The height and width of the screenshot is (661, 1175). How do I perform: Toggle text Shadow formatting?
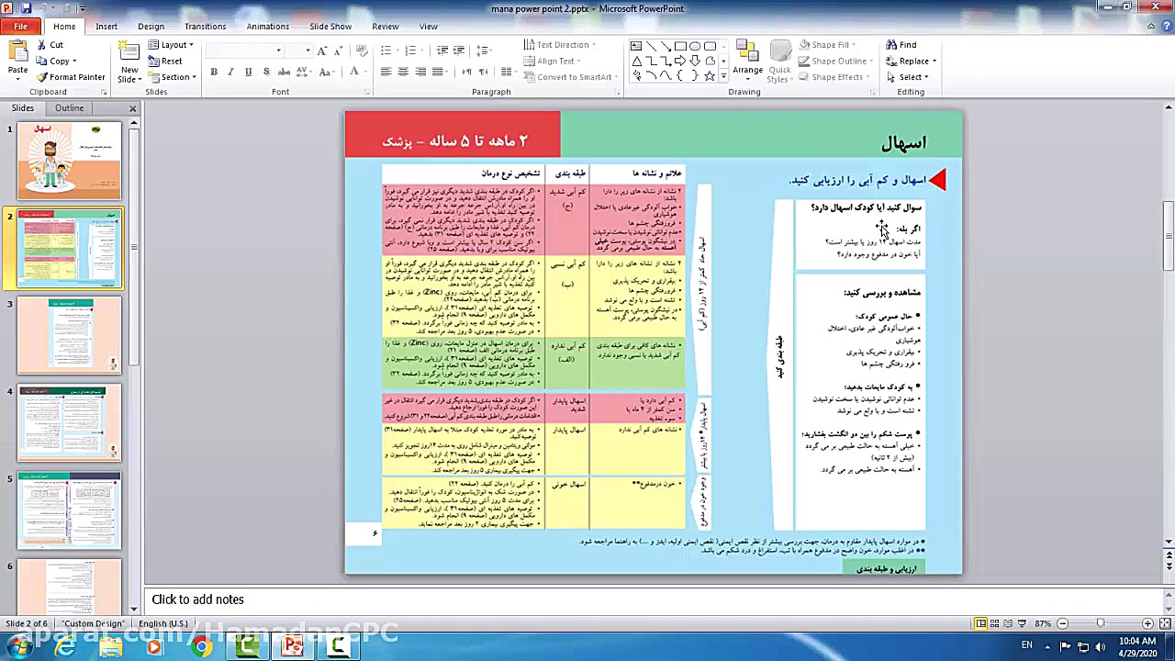(x=266, y=72)
